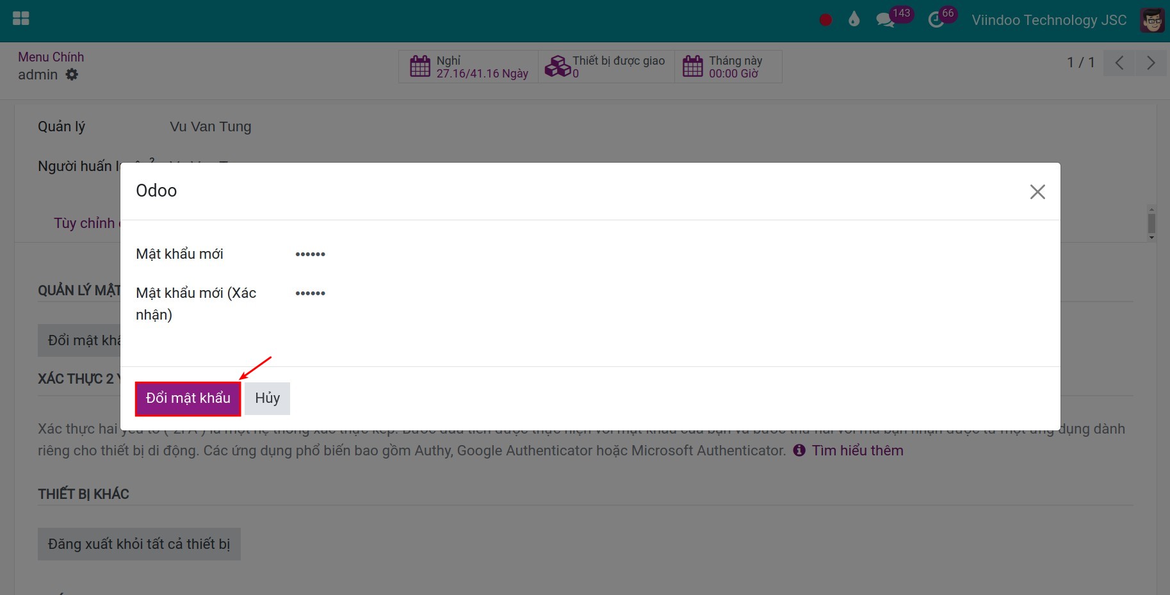The width and height of the screenshot is (1170, 595).
Task: Open the Tháng này hours stat button
Action: coord(728,67)
